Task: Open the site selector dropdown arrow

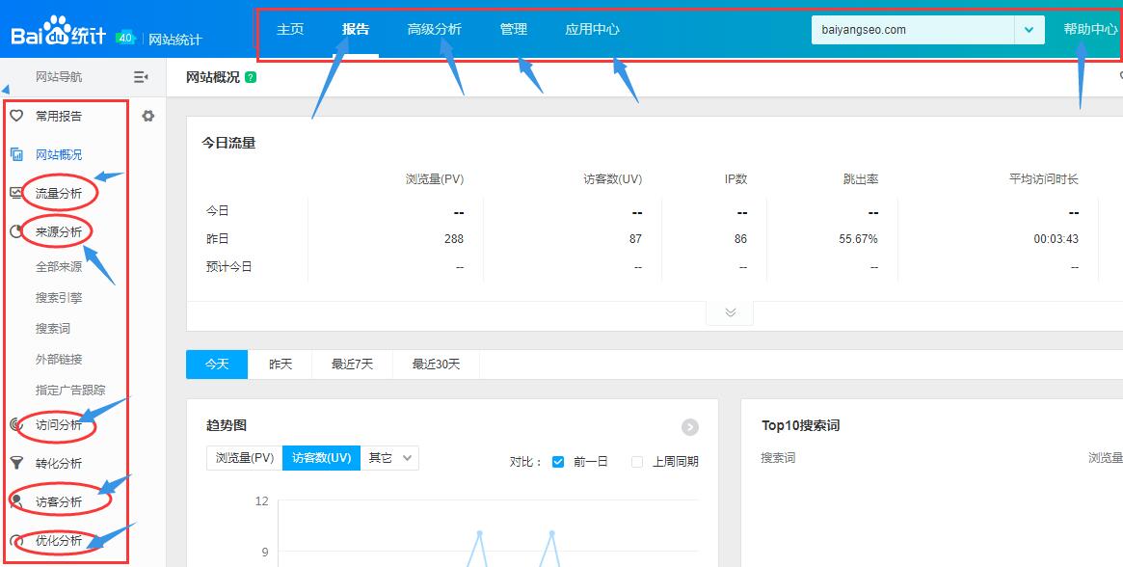Action: (x=1029, y=30)
